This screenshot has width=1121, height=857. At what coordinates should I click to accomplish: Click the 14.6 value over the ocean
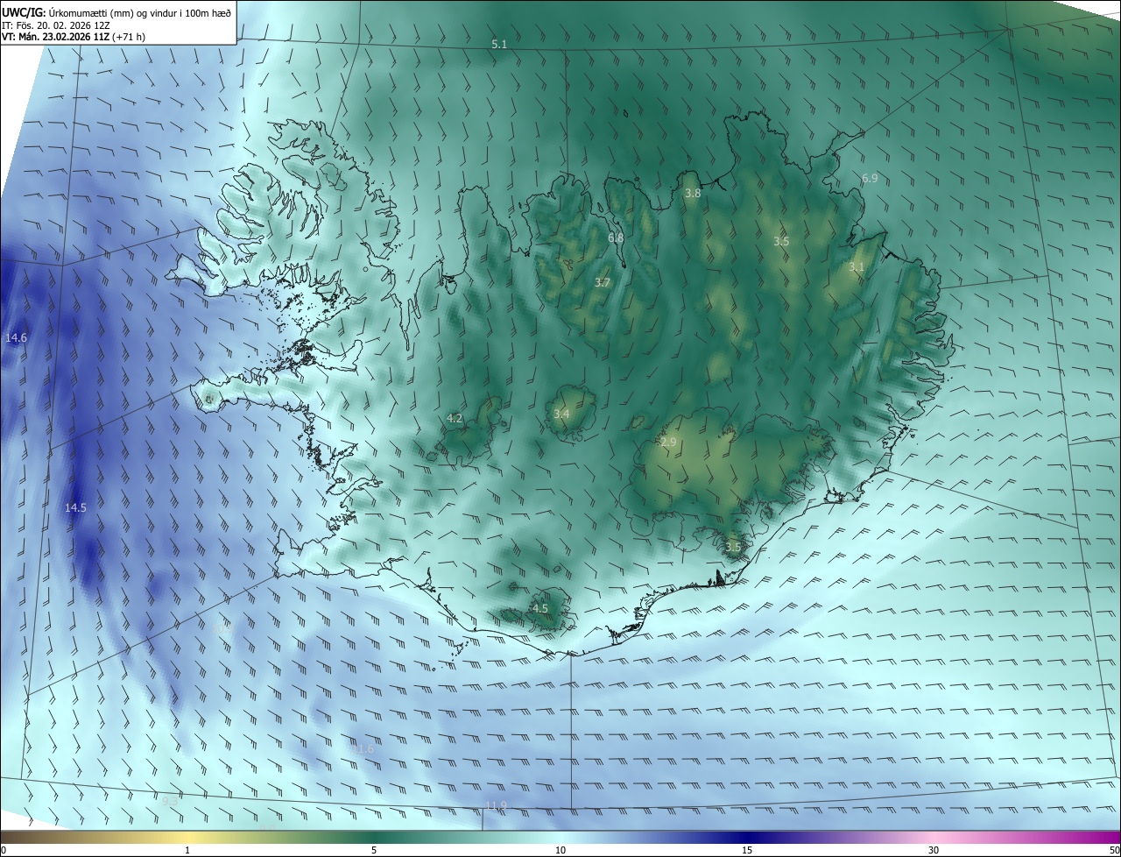[16, 337]
